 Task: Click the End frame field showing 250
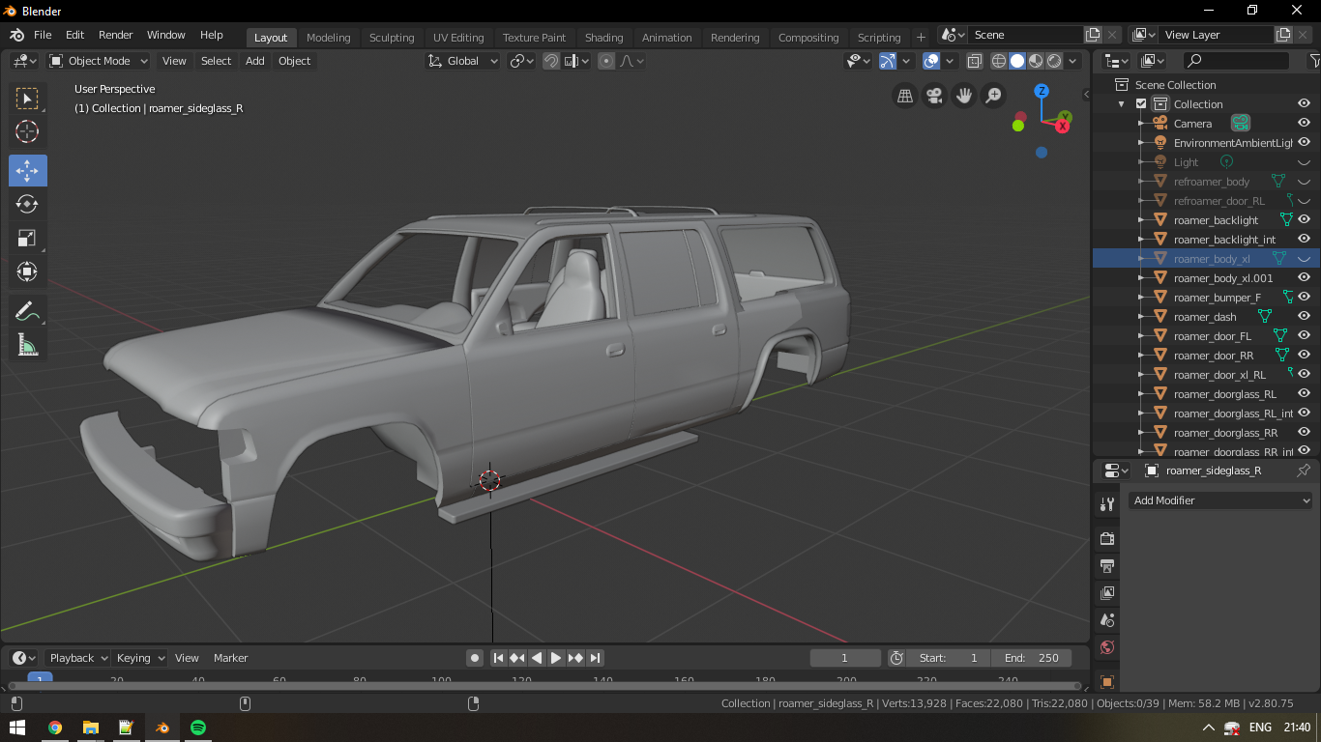(x=1031, y=658)
